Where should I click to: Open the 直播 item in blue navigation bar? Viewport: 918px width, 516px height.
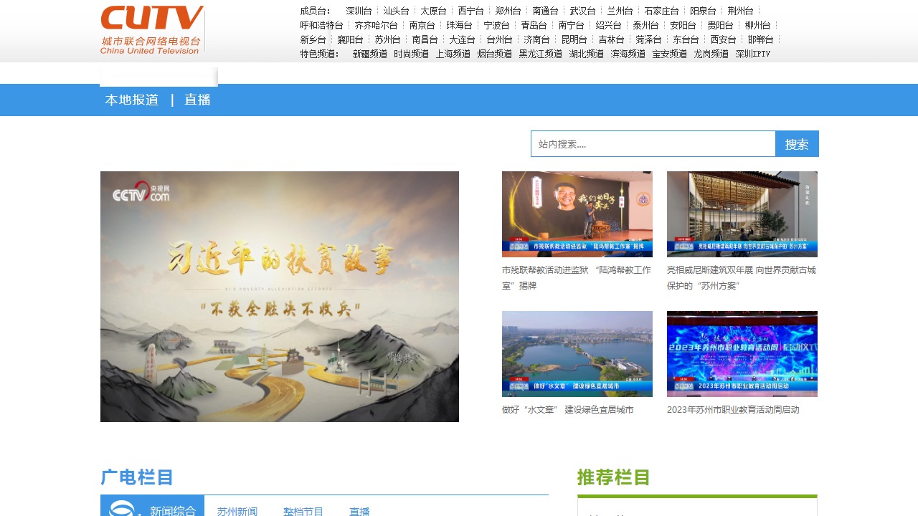pyautogui.click(x=197, y=100)
